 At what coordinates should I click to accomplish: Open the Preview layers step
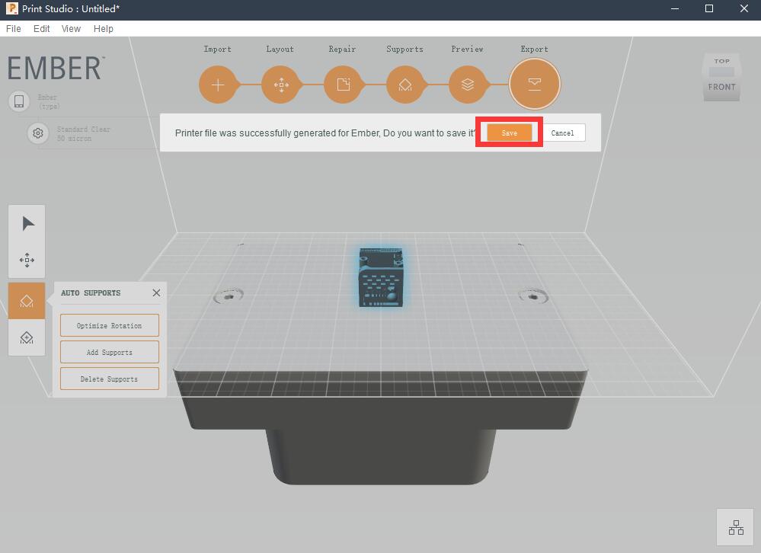click(x=468, y=85)
